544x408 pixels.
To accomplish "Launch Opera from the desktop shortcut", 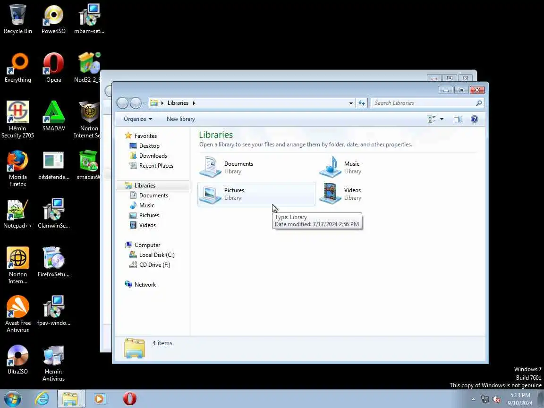I will tap(53, 68).
